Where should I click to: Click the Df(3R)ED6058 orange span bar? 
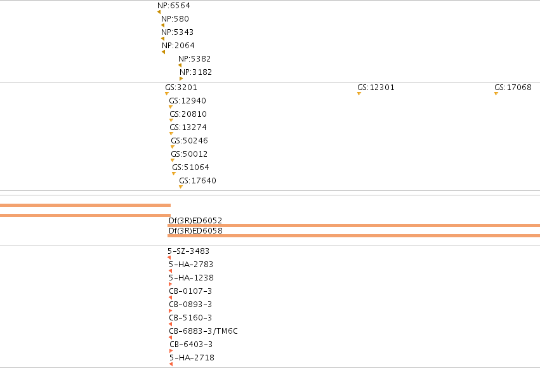click(x=353, y=236)
